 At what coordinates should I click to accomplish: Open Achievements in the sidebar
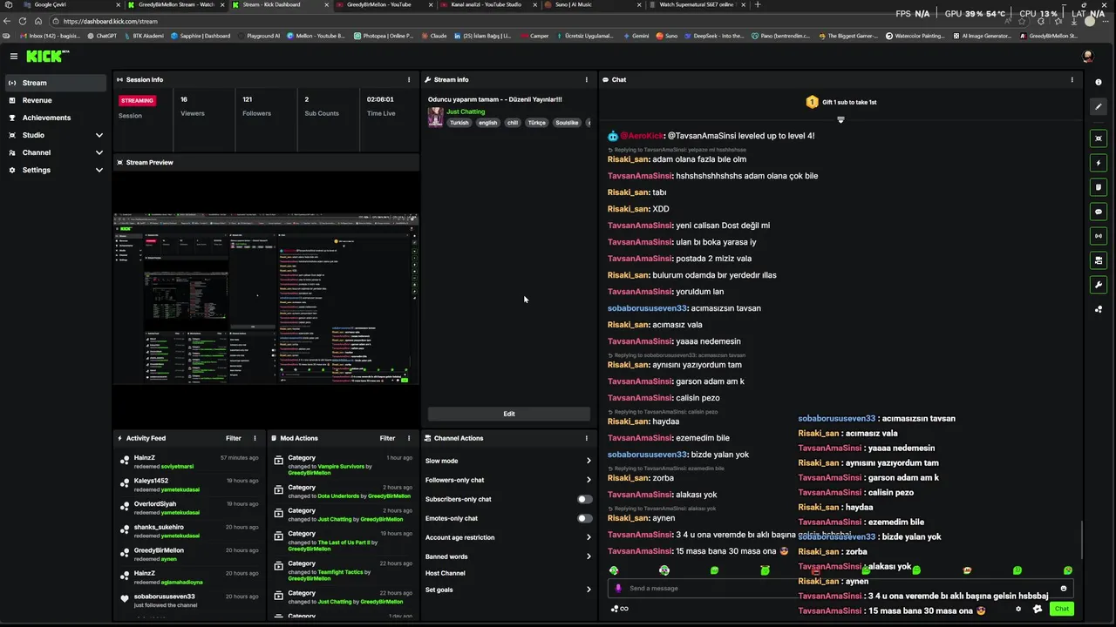tap(56, 118)
